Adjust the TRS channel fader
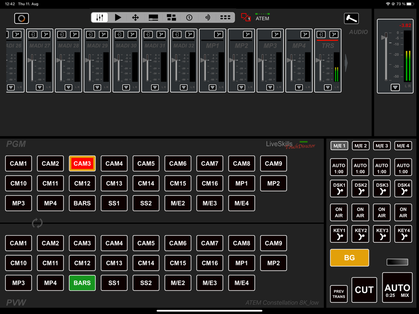 pos(319,60)
